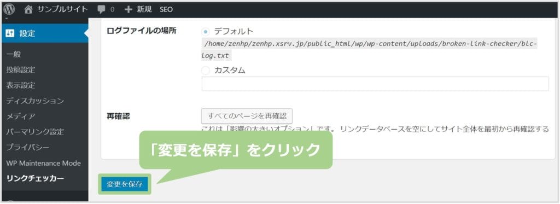Go to 表示設定 in the sidebar

21,85
